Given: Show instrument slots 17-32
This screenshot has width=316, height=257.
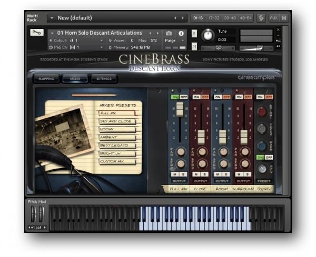Looking at the screenshot, I should 214,18.
